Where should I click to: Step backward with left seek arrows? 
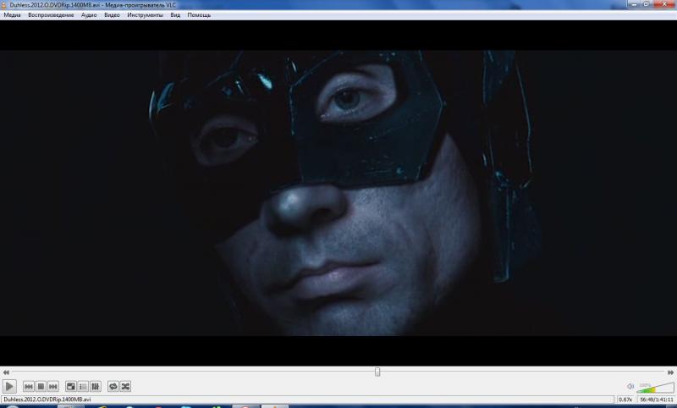[x=6, y=372]
